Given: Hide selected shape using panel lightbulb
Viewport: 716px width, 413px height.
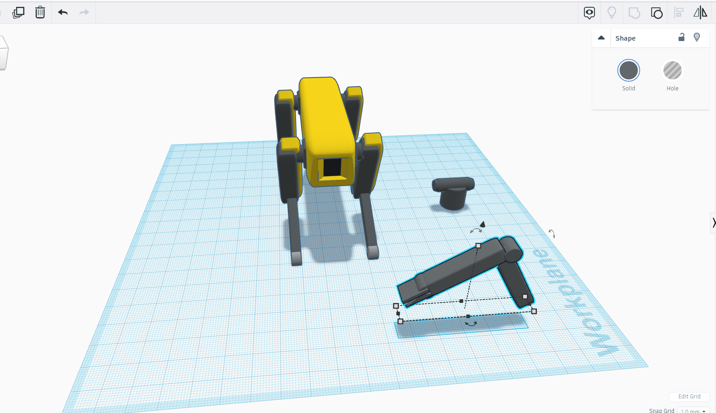Looking at the screenshot, I should (697, 37).
